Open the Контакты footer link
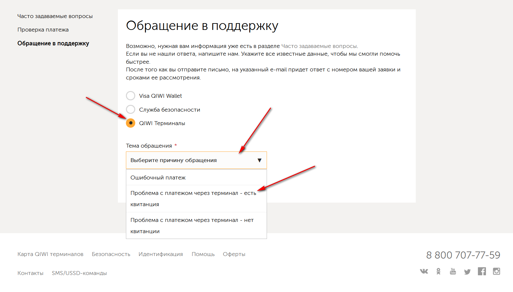 pos(30,273)
